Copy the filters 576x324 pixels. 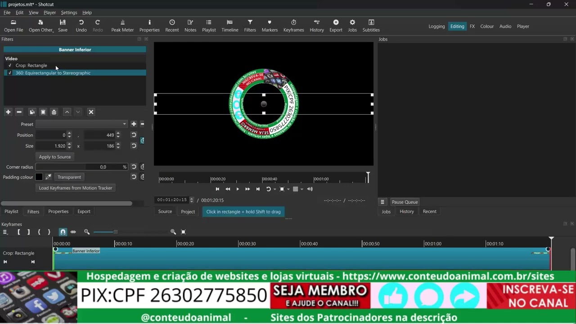[x=32, y=112]
